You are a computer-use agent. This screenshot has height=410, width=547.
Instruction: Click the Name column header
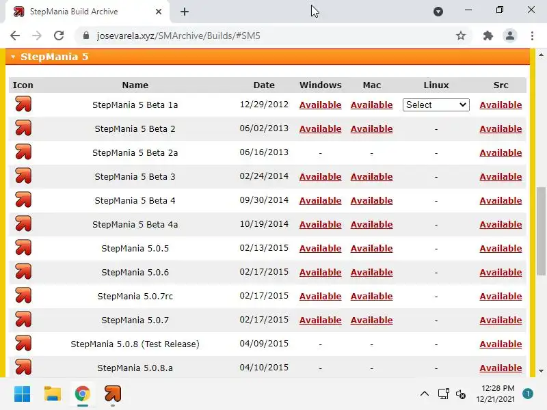click(x=135, y=85)
